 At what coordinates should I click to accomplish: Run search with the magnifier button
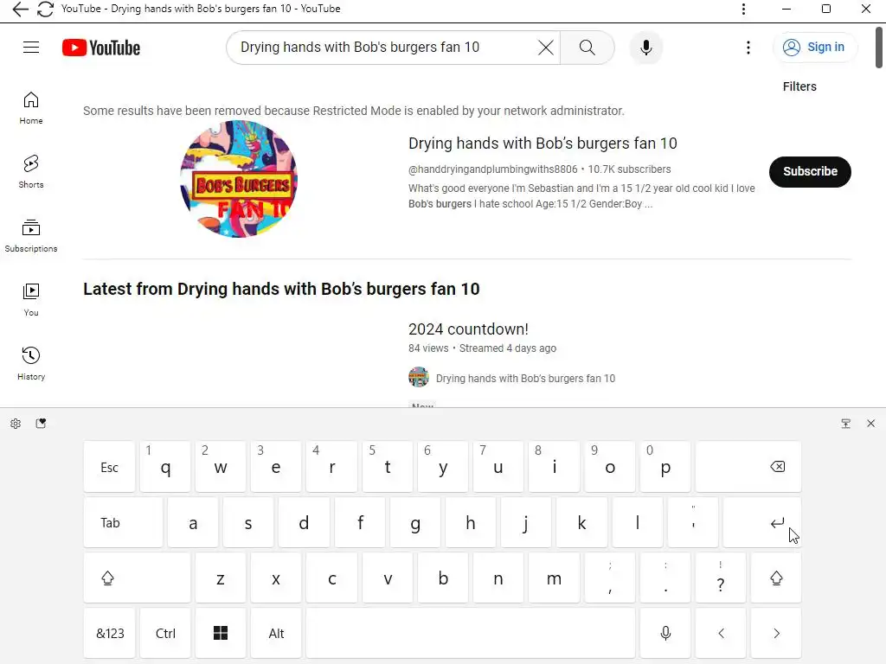587,48
